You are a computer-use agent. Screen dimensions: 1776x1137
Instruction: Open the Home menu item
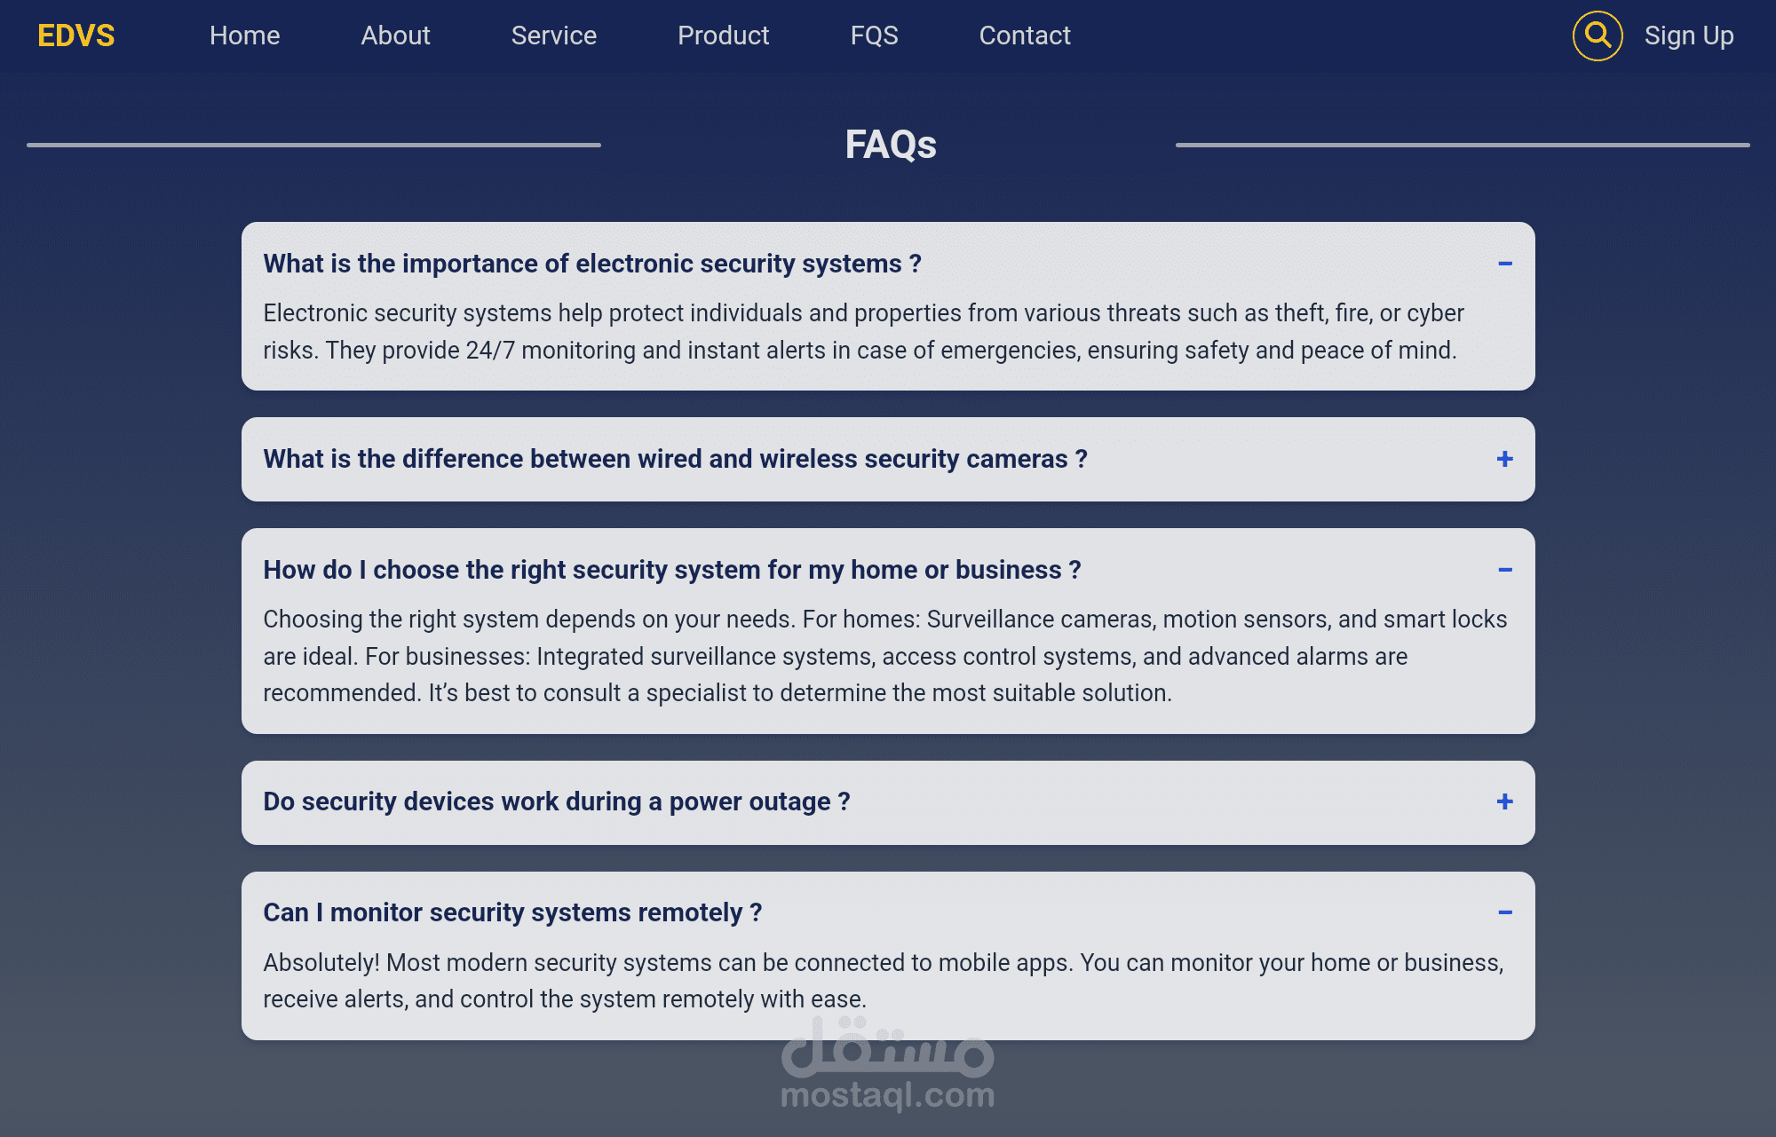(244, 36)
